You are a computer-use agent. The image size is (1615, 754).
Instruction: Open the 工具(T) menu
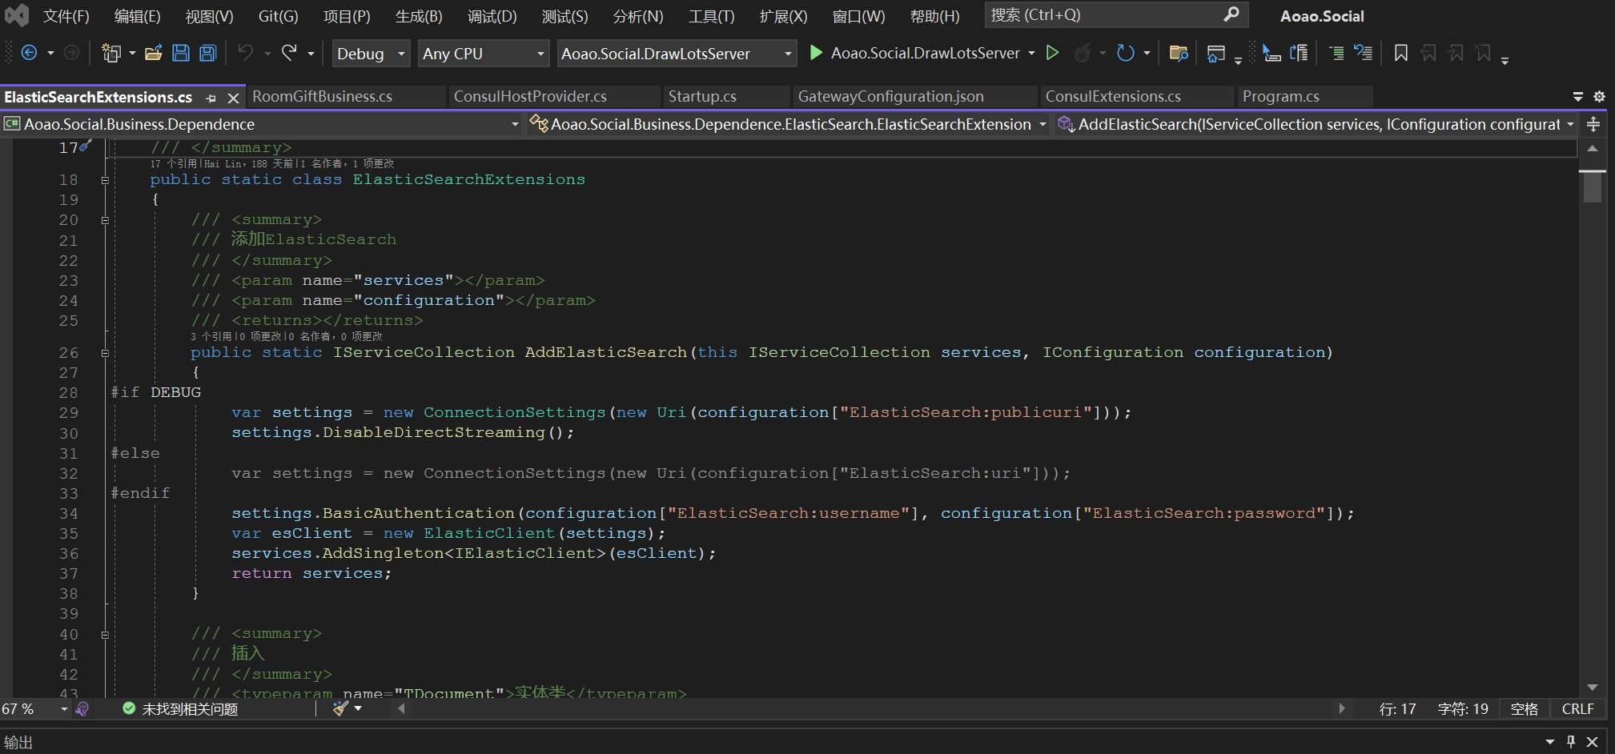[x=711, y=16]
